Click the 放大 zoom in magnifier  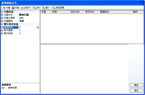pos(35,8)
